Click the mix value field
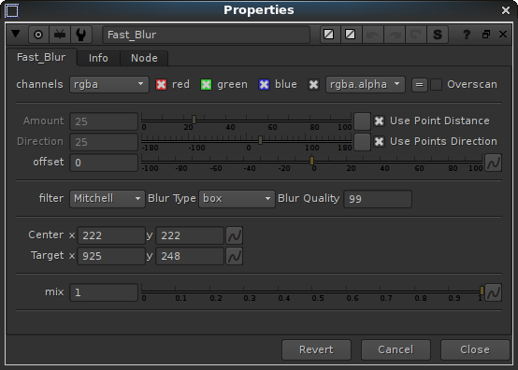Viewport: 518px width, 370px height. (104, 292)
